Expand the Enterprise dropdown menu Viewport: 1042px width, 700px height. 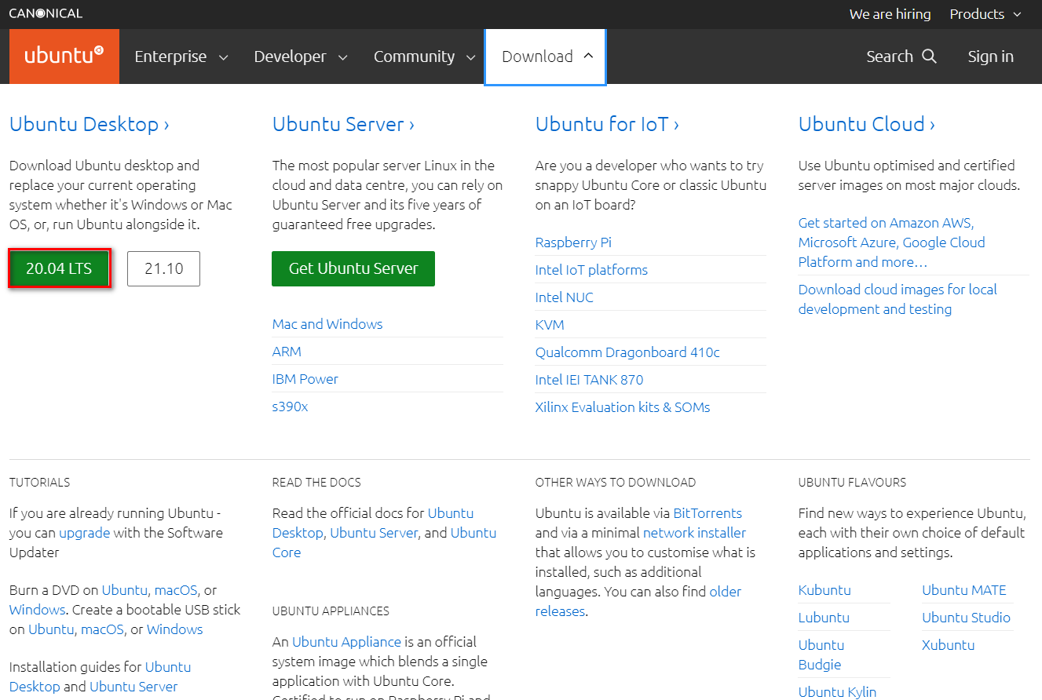(180, 56)
